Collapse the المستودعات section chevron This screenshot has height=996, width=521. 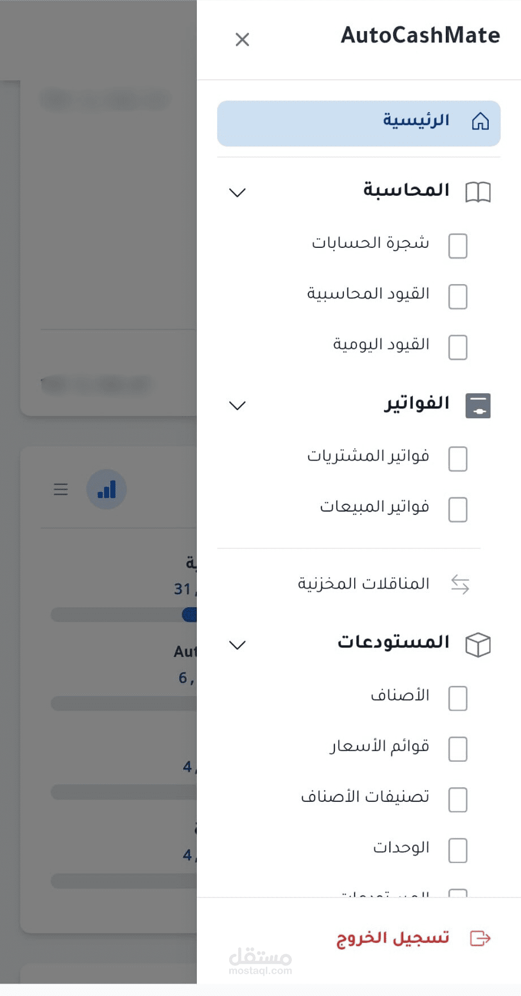pyautogui.click(x=238, y=645)
